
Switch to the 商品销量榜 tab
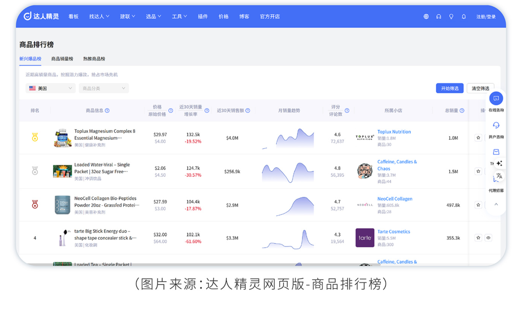(x=62, y=59)
